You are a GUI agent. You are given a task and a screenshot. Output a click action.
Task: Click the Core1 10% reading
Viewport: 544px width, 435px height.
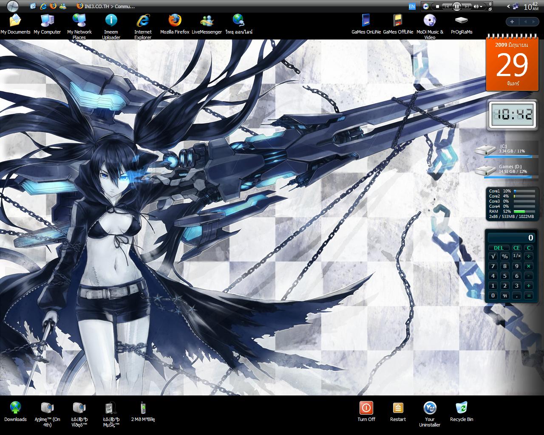coord(500,191)
